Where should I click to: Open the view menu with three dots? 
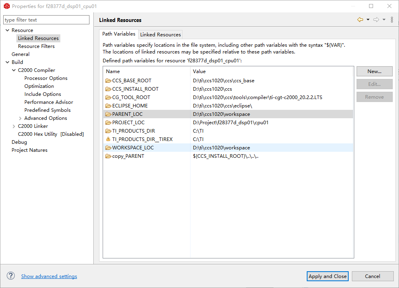(x=392, y=20)
